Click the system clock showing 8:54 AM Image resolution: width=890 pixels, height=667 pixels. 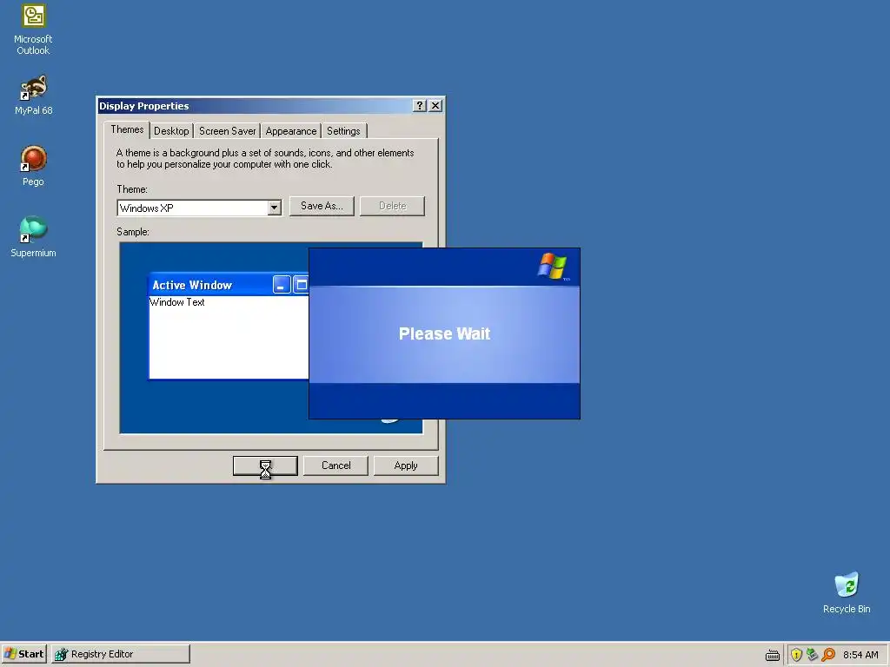click(860, 655)
